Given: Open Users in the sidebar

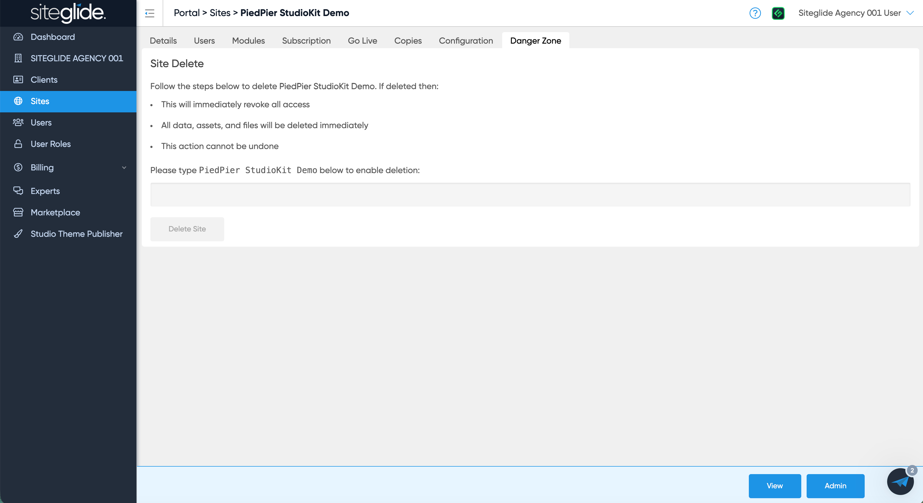Looking at the screenshot, I should 68,123.
